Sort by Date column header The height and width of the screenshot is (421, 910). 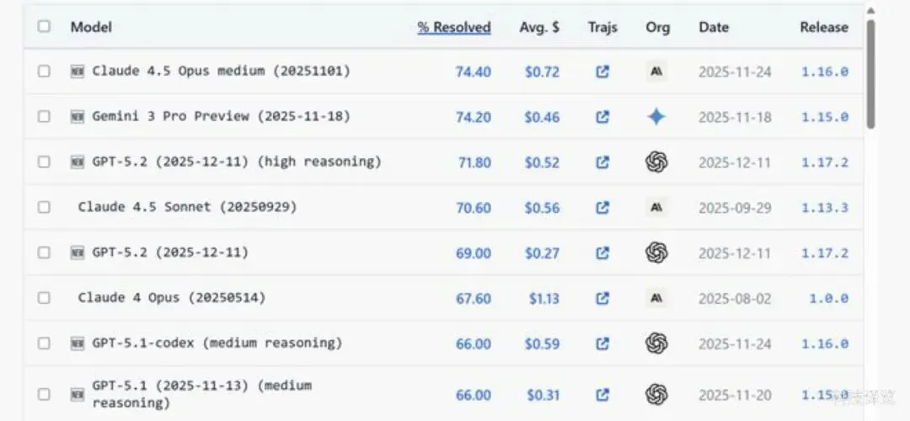coord(714,27)
